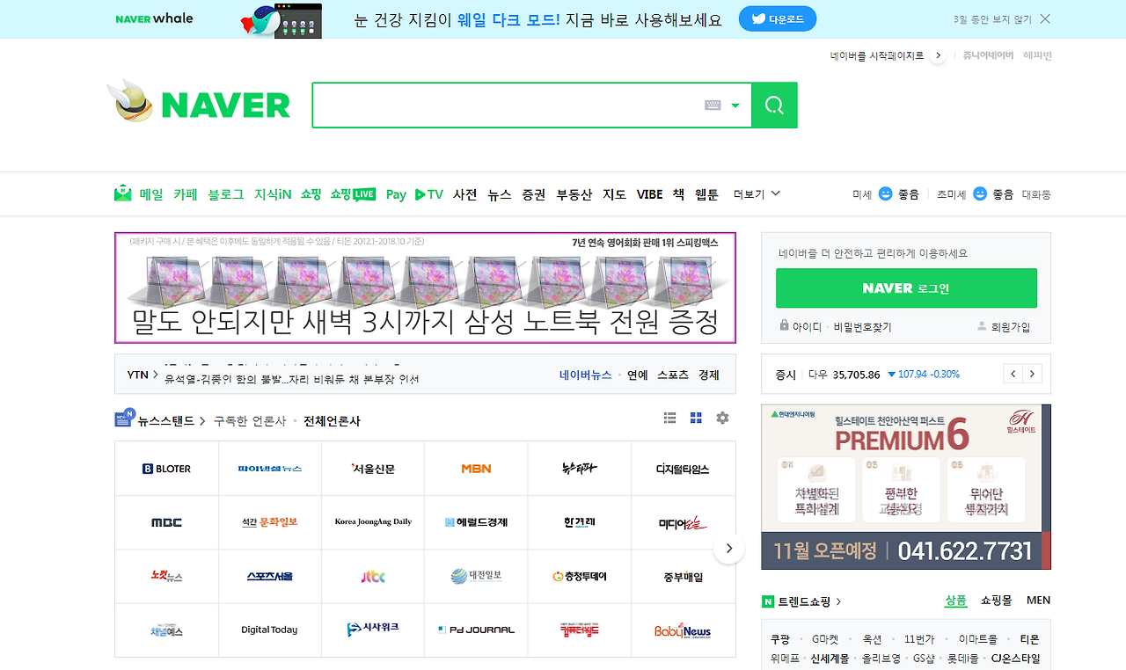Click the 아이디 lock icon
This screenshot has height=670, width=1126.
[784, 325]
